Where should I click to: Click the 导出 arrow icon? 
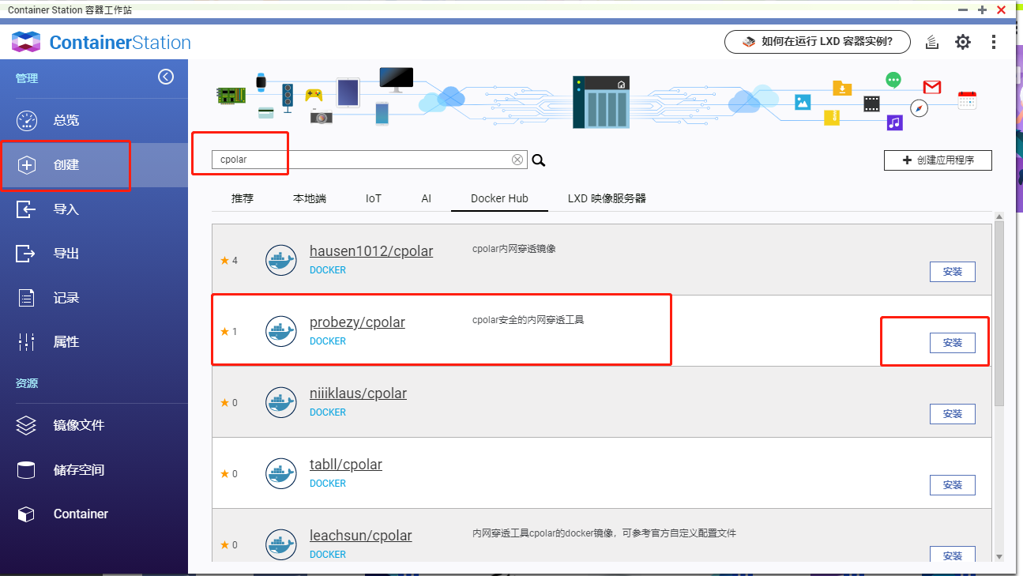click(27, 254)
